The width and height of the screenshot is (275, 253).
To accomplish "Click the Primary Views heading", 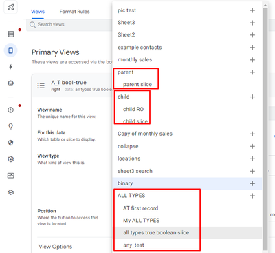I will (56, 52).
